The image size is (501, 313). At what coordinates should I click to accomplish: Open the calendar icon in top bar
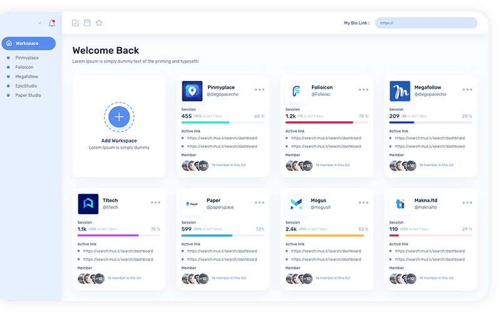click(87, 23)
